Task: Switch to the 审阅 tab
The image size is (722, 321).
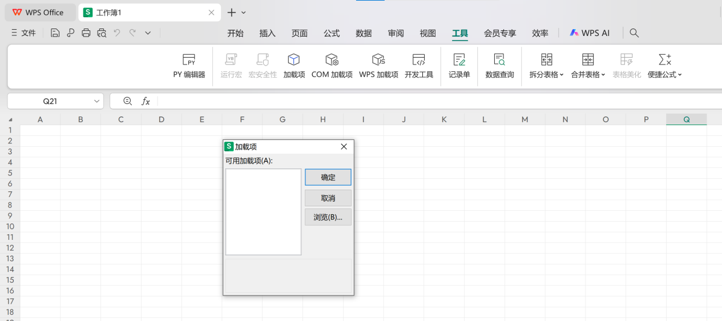Action: coord(396,33)
